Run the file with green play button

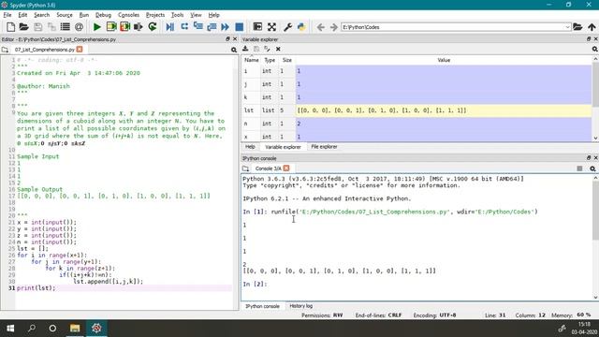(x=97, y=27)
